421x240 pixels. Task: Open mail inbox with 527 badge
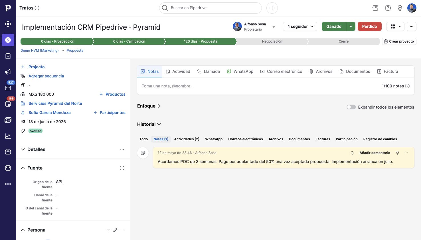tap(8, 88)
